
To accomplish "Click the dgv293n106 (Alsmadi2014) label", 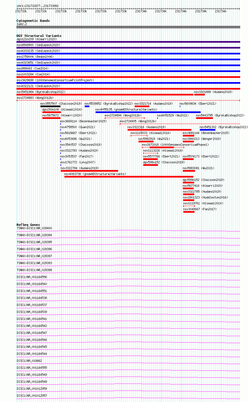I will [62, 109].
